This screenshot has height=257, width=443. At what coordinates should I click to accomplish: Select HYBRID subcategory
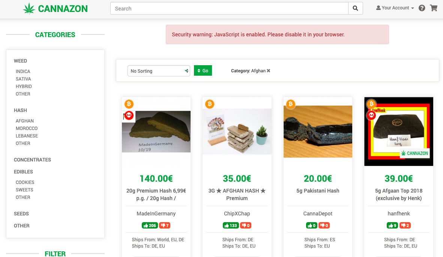[24, 86]
